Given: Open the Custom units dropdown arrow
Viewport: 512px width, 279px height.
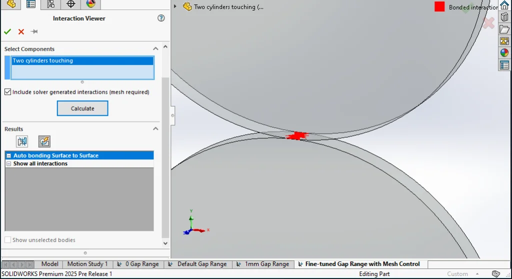Looking at the screenshot, I should (477, 274).
